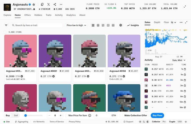Switch to compact grid view icon

[98, 25]
